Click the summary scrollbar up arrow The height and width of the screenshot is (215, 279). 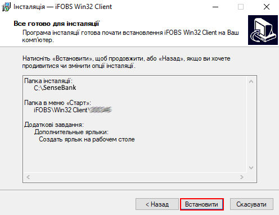pyautogui.click(x=251, y=81)
